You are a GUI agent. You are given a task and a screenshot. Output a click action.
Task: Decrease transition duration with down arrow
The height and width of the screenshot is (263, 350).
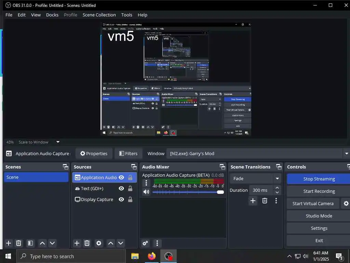click(x=277, y=192)
